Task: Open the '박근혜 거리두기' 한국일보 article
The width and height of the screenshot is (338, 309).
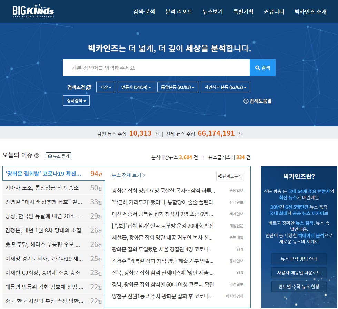Action: 162,202
